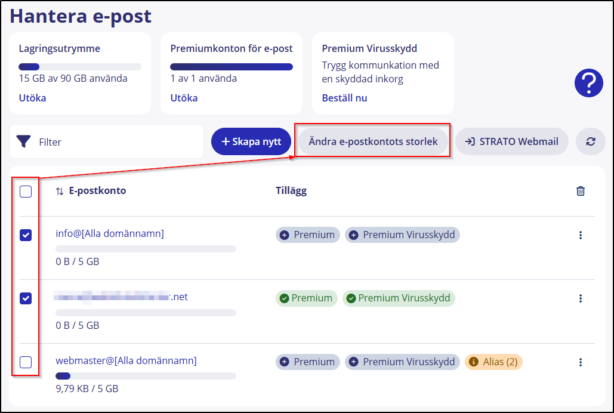
Task: Expand the Alias (2) badge on webmaster row
Action: point(493,362)
